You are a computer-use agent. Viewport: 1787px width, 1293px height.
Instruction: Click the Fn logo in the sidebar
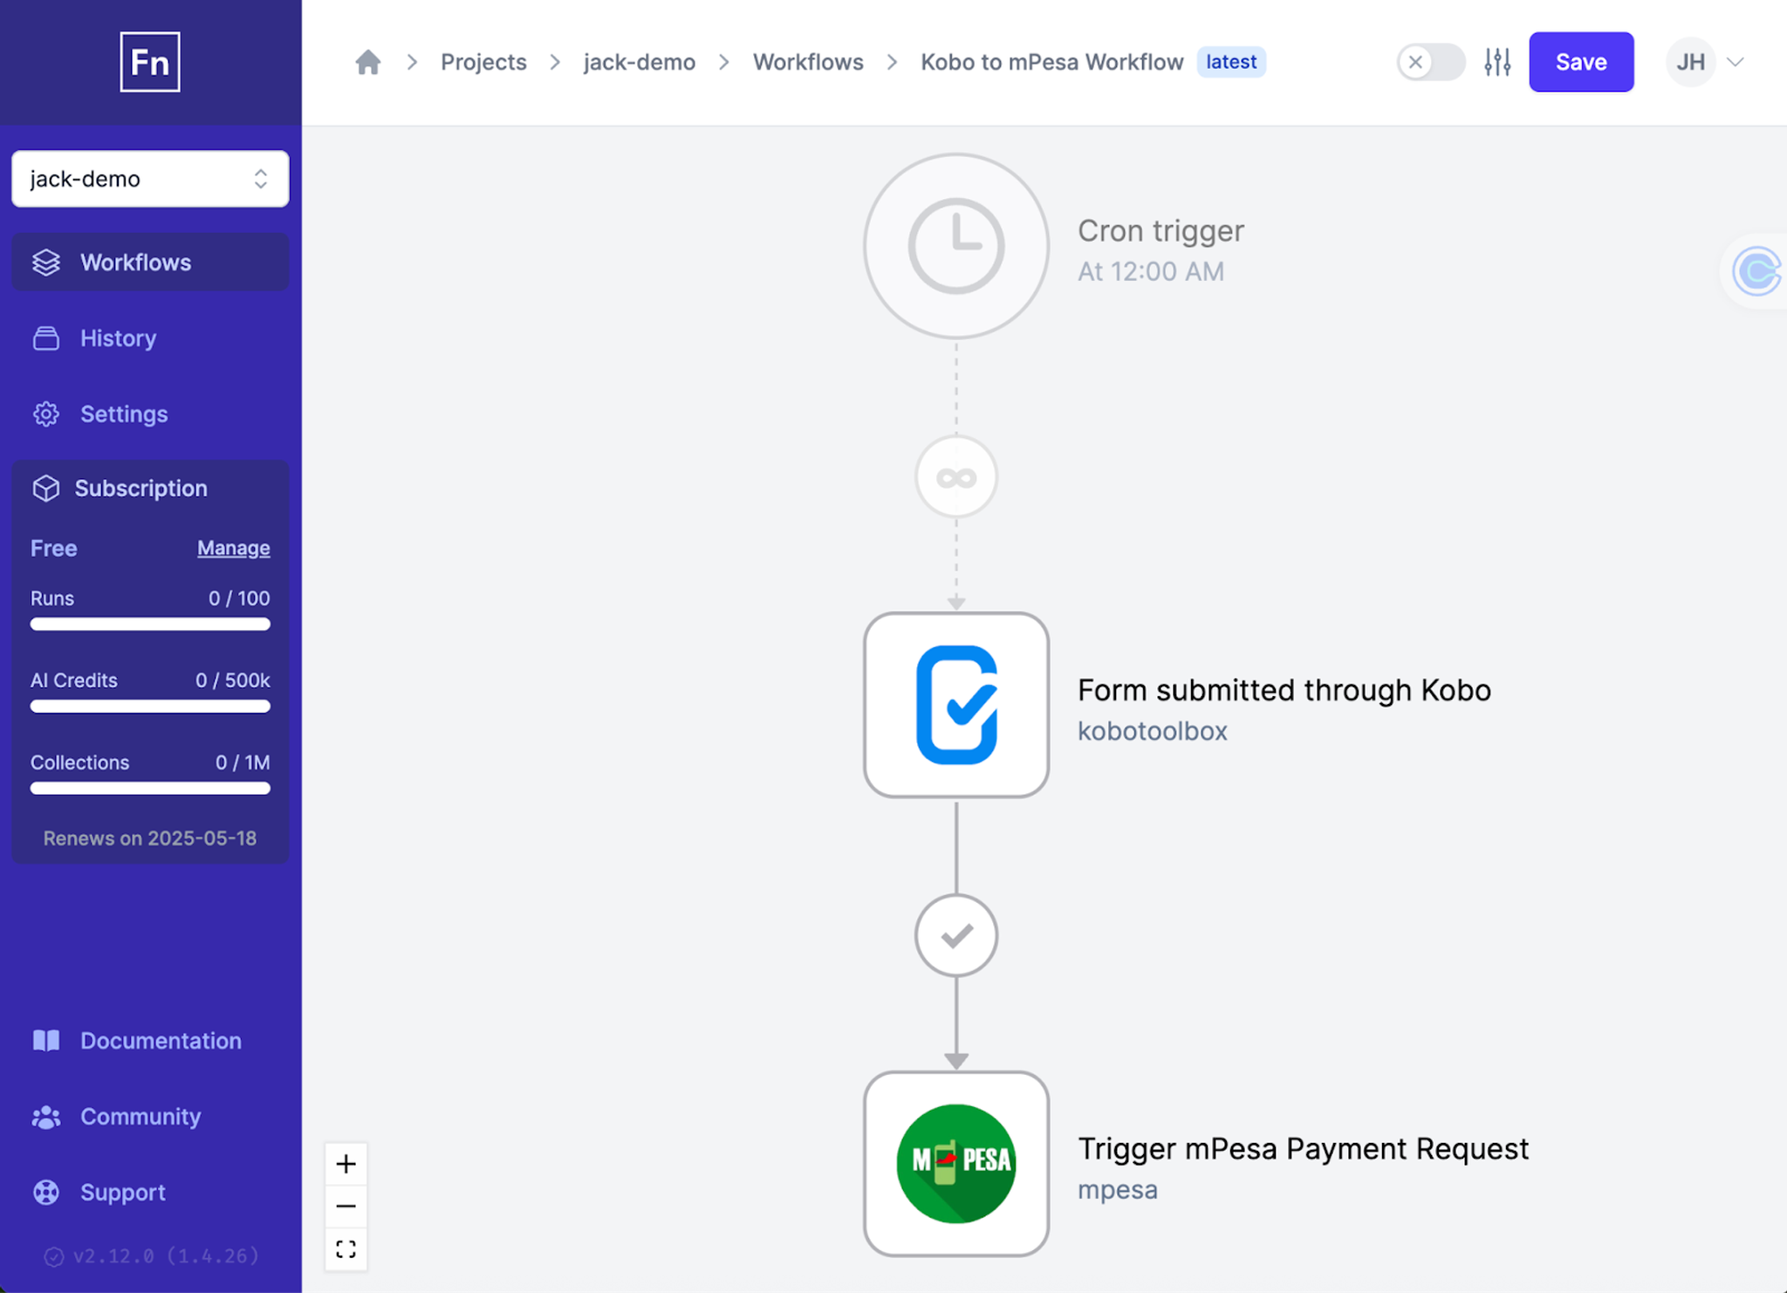(150, 62)
